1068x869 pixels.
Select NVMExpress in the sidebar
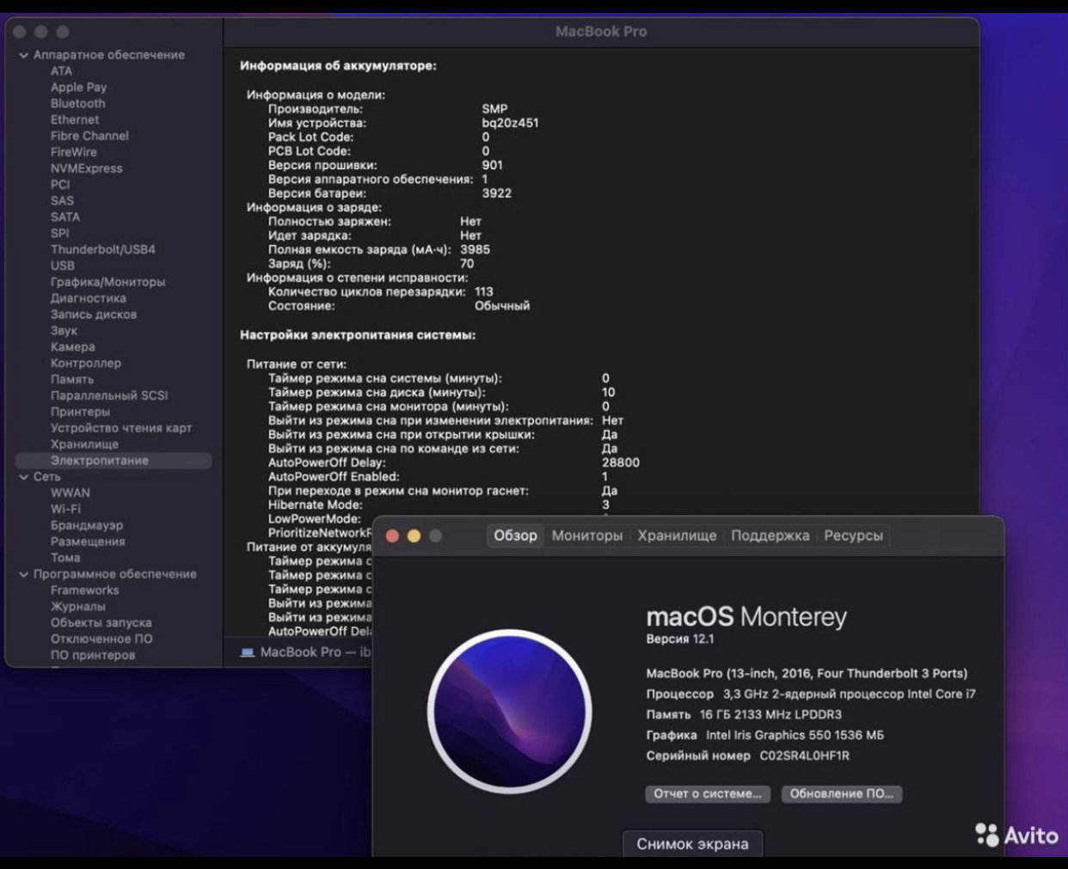pos(86,168)
